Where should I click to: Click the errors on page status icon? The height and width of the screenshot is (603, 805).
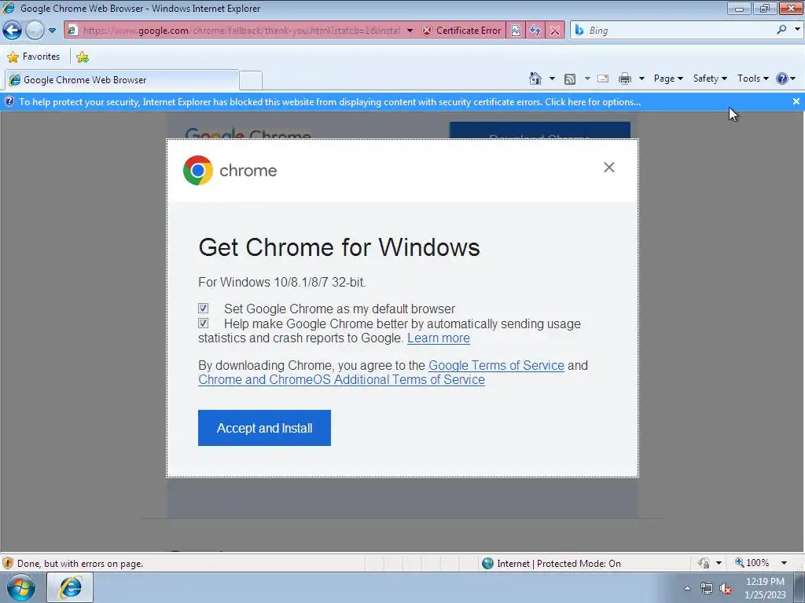click(8, 564)
